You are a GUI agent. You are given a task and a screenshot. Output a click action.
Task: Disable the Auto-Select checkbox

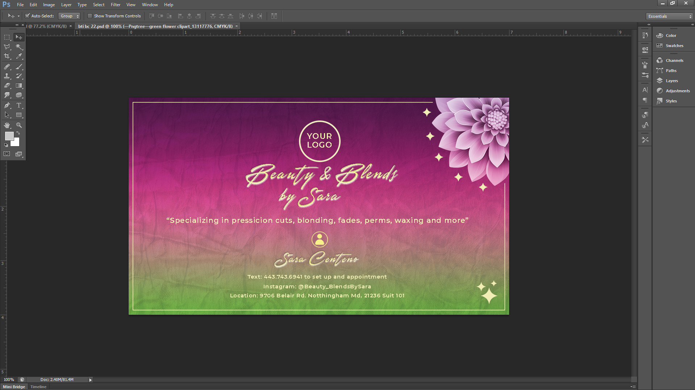(27, 16)
